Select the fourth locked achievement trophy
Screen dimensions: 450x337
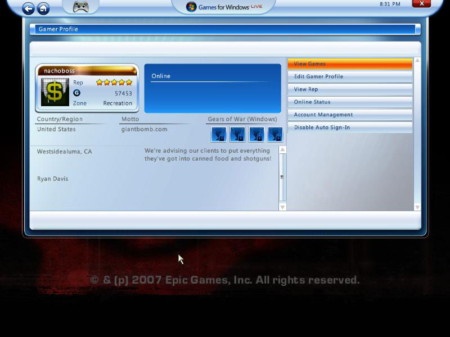(275, 135)
